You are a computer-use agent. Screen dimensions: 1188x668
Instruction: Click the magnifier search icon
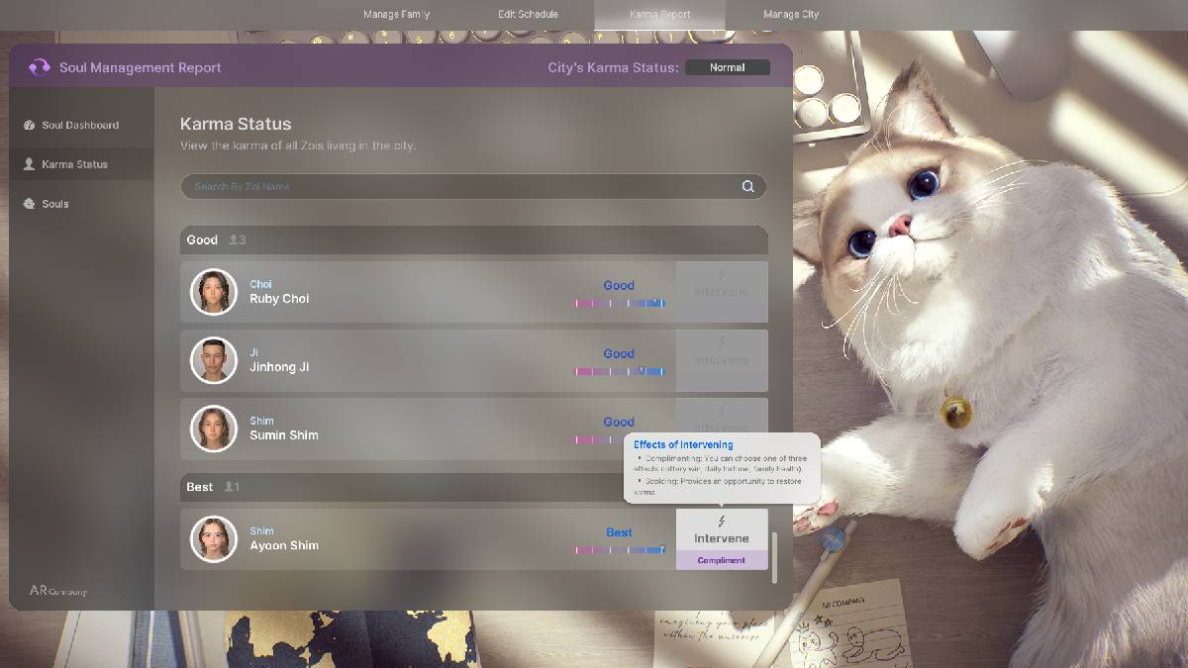coord(748,186)
